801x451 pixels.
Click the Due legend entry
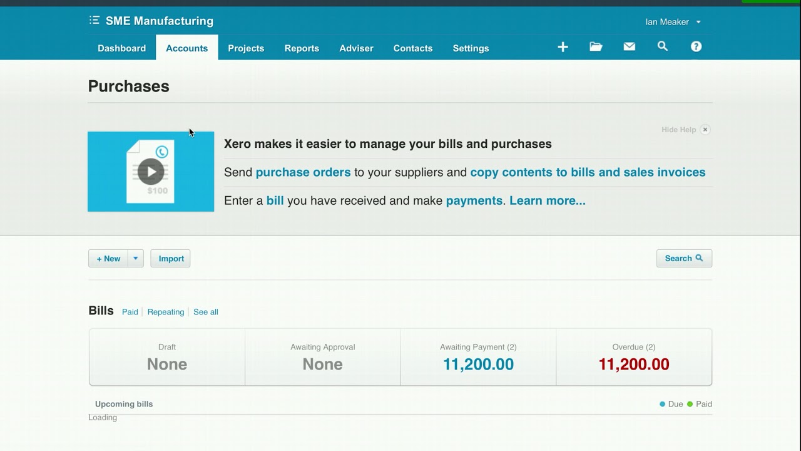pos(671,404)
